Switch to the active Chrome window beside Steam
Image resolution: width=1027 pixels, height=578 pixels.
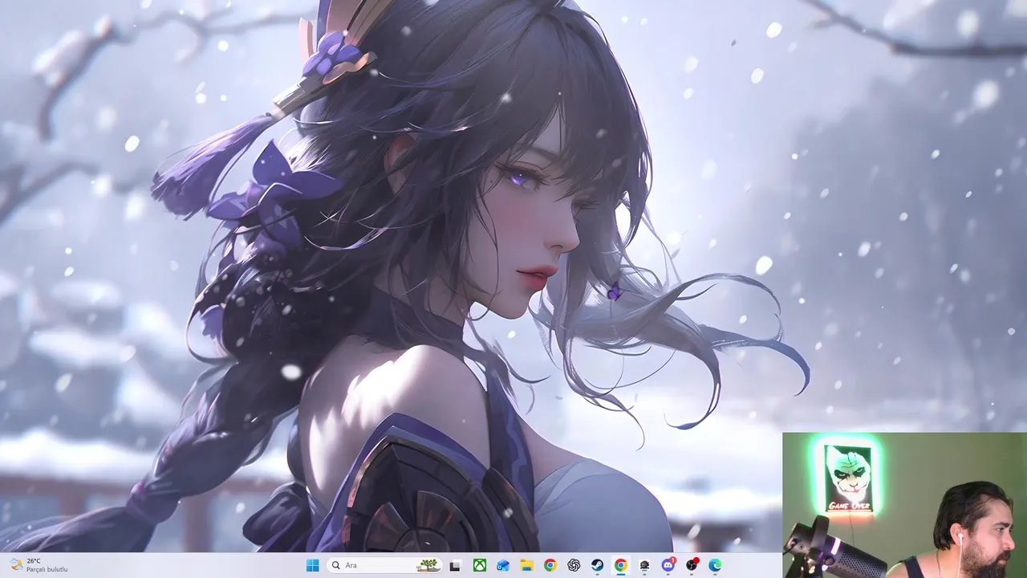(620, 565)
